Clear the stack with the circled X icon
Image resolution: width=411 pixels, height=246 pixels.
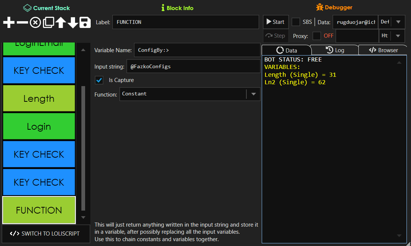coord(35,22)
